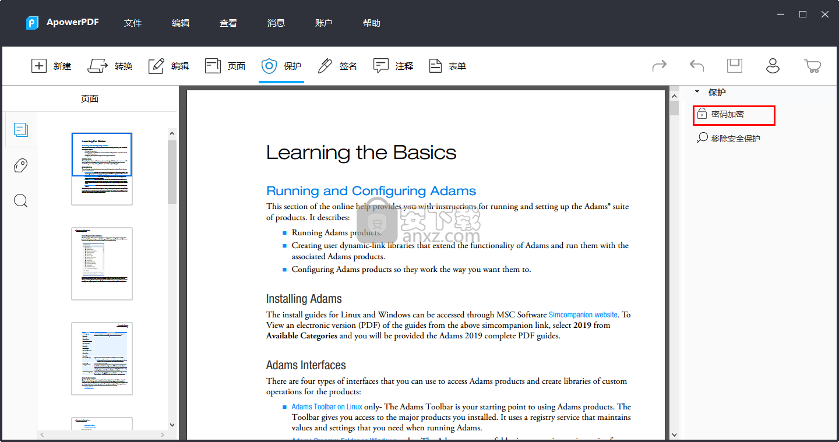
Task: Select the first page thumbnail
Action: 102,169
